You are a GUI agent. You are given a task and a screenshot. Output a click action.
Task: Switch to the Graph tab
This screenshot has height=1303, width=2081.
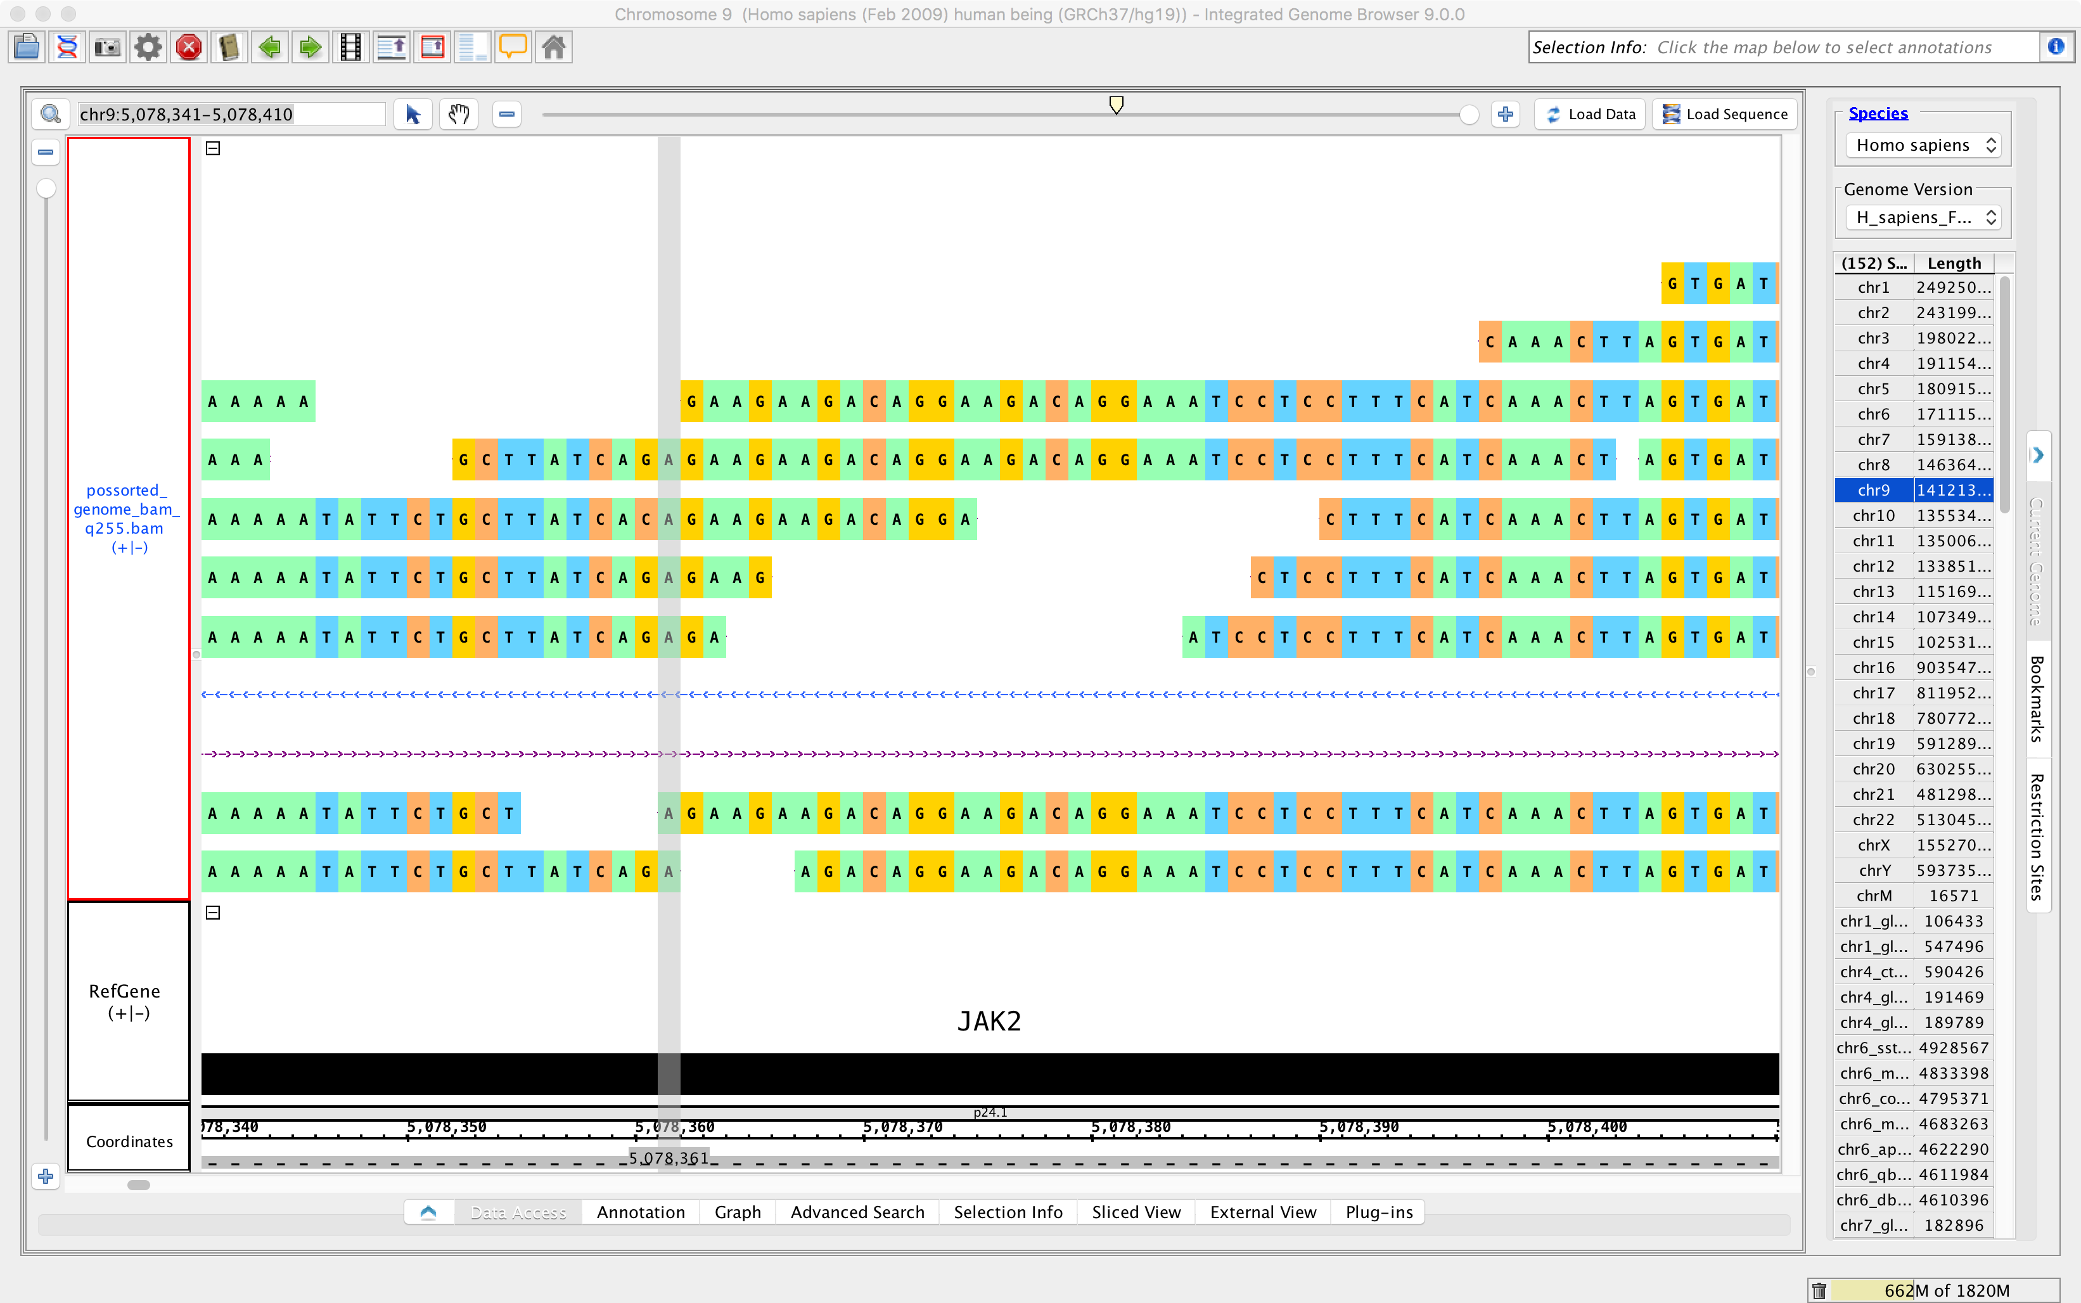tap(738, 1212)
